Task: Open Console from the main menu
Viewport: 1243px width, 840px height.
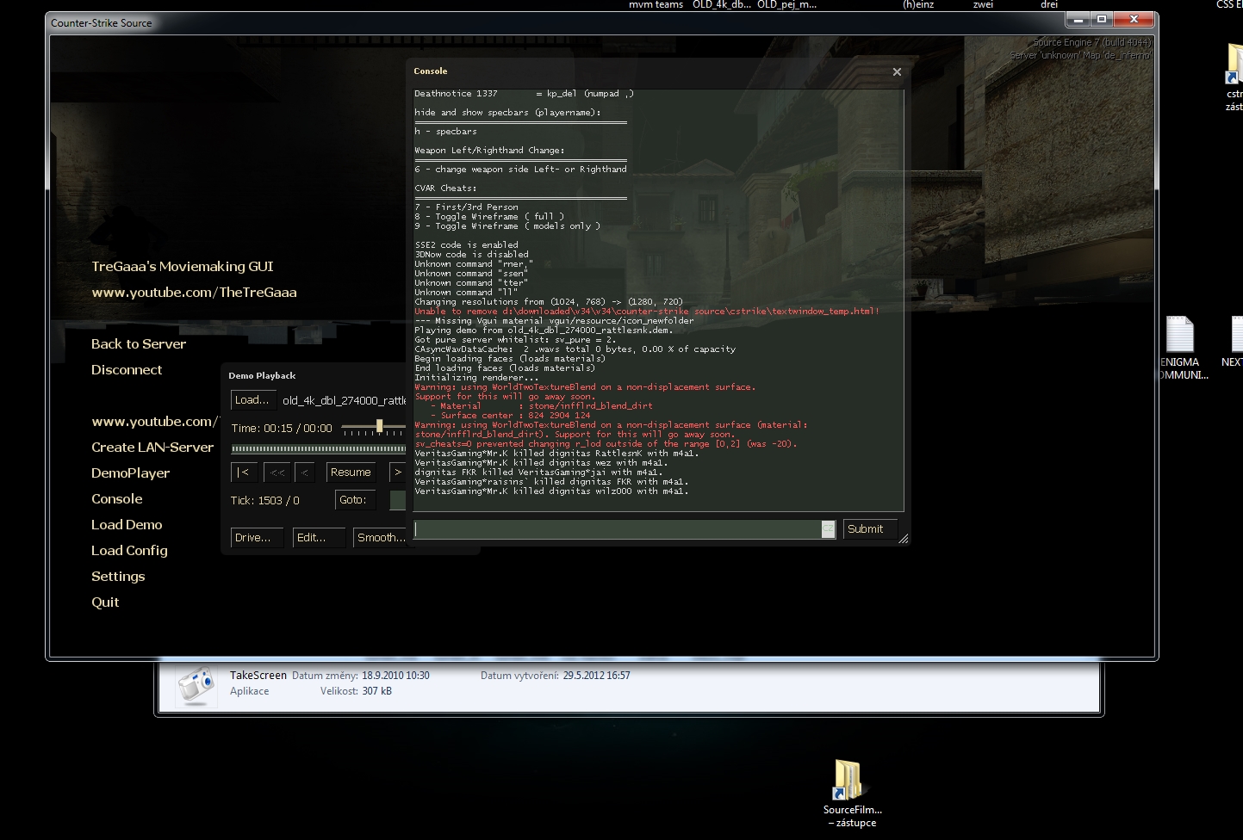Action: click(117, 499)
